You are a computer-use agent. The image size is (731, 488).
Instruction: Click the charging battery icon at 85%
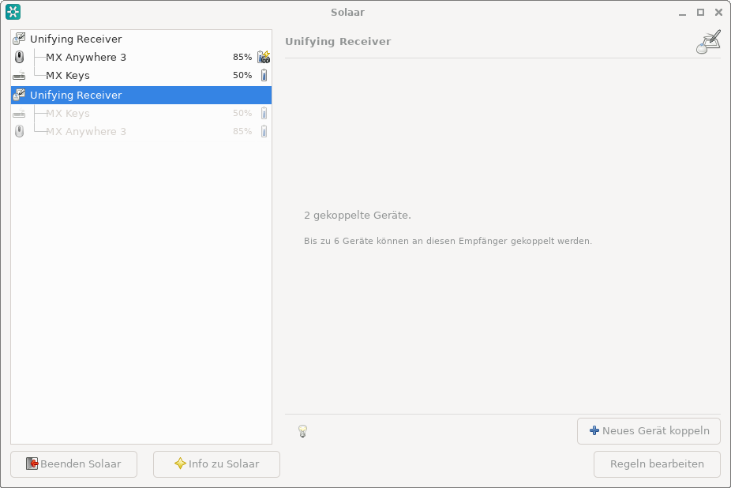[264, 57]
